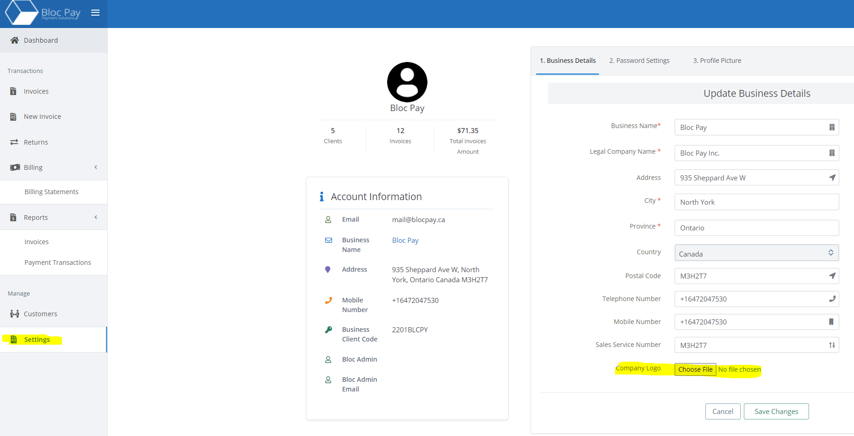Image resolution: width=854 pixels, height=436 pixels.
Task: Click the Billing wallet icon
Action: 14,167
